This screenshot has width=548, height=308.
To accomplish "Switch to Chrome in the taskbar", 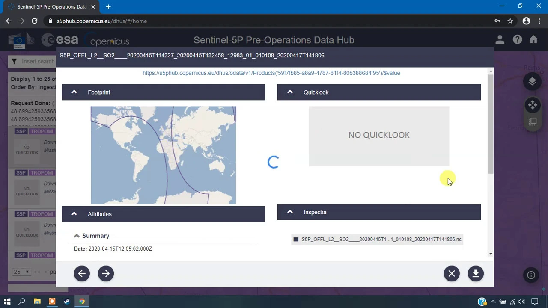I will [82, 302].
